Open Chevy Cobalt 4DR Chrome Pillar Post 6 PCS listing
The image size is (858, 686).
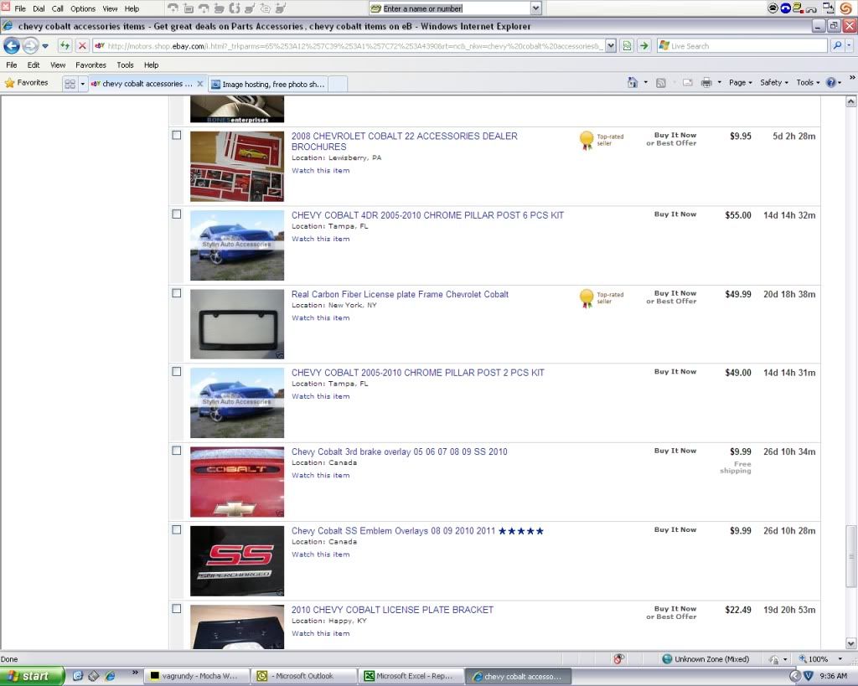click(427, 215)
